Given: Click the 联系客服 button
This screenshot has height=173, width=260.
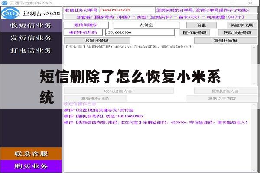Looking at the screenshot, I should 31,154.
